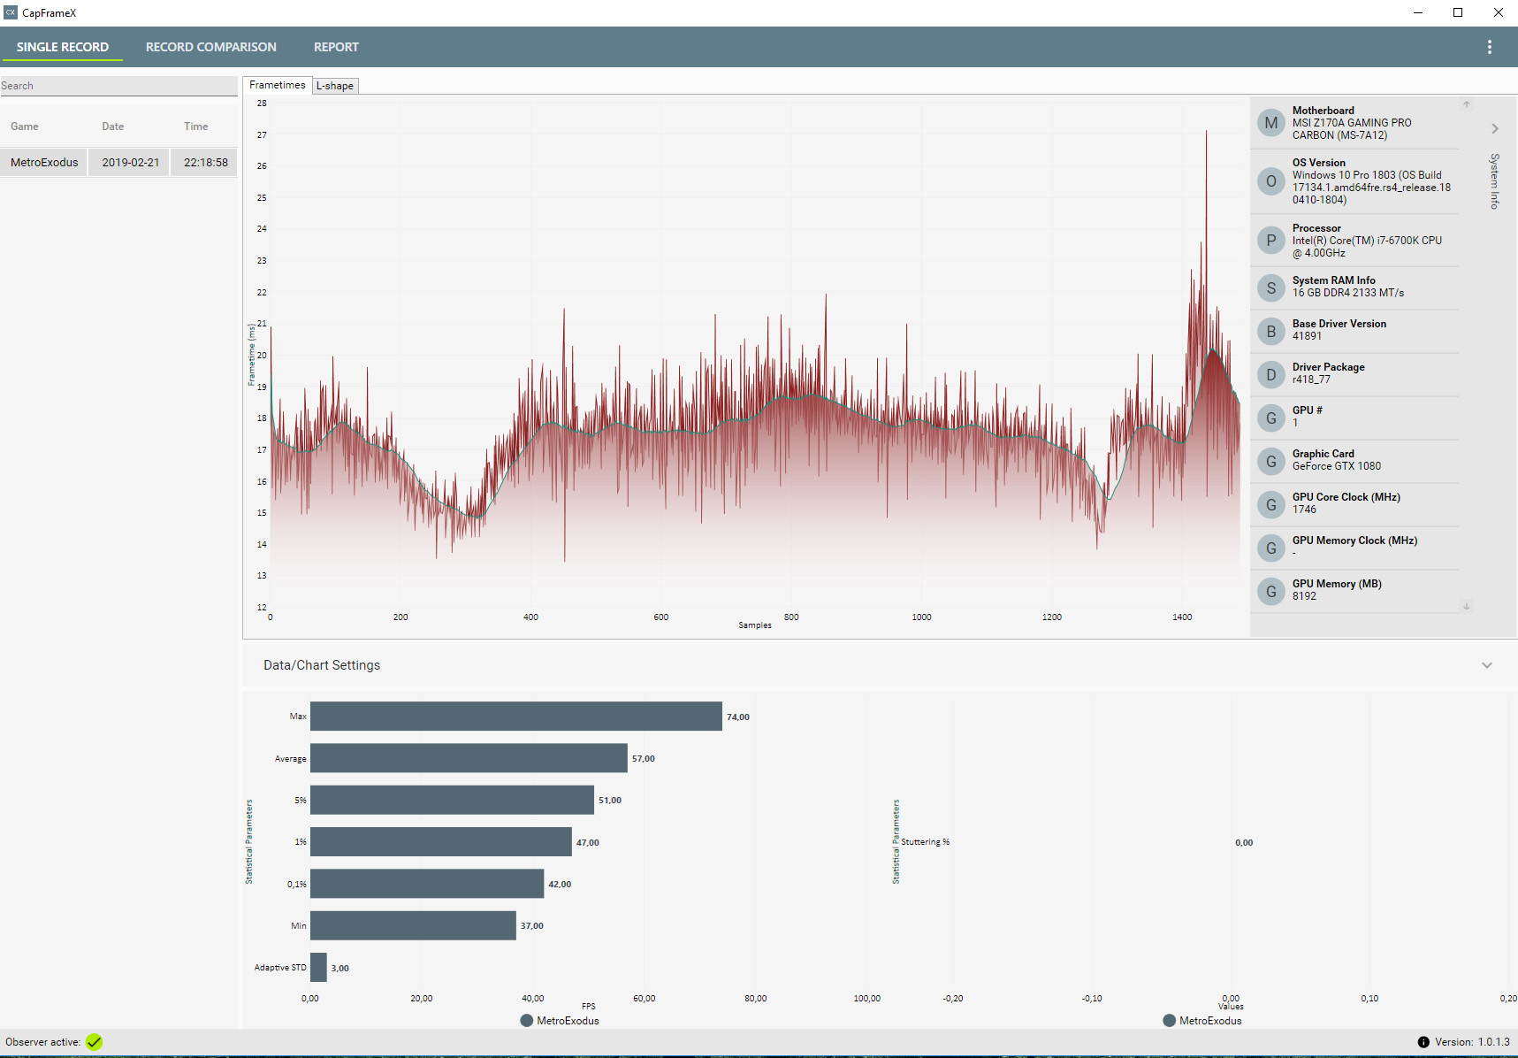Image resolution: width=1518 pixels, height=1058 pixels.
Task: Click the GeForce GTX 1080 text
Action: coord(1337,466)
